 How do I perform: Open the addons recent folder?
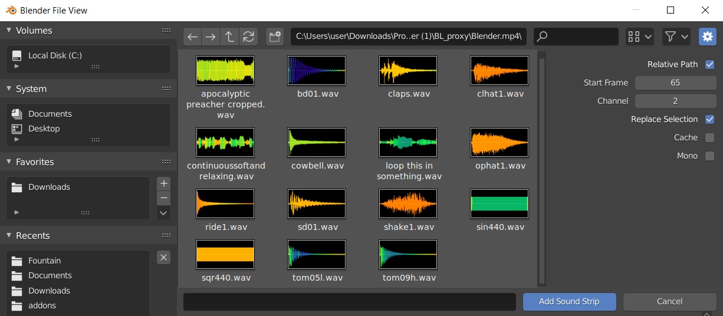click(x=78, y=305)
